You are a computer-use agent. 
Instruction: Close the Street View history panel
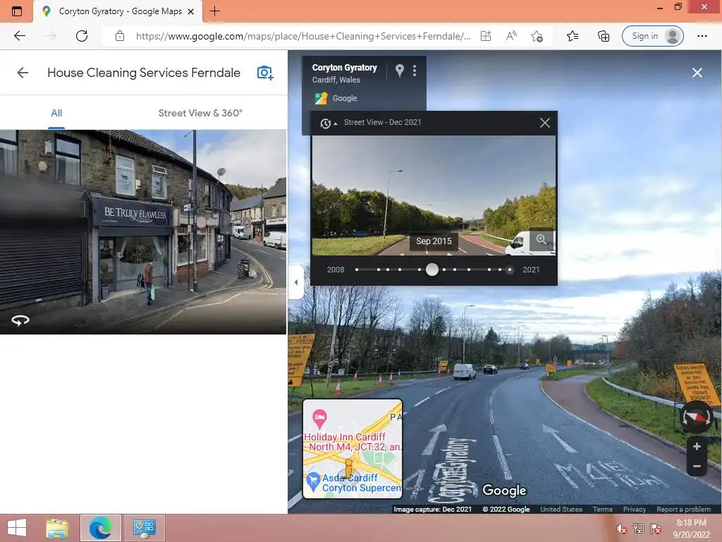click(545, 123)
